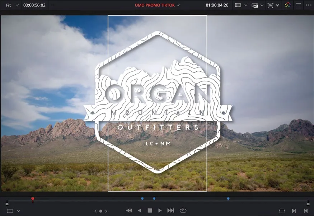Click the HQ proxy playback icon

pyautogui.click(x=254, y=5)
